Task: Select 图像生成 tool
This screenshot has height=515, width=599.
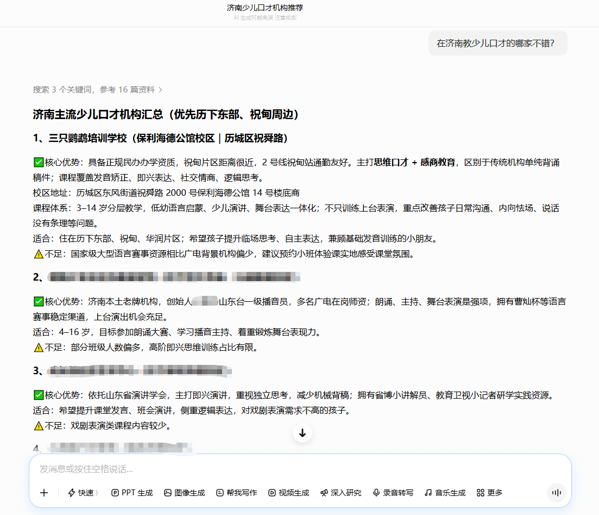Action: (x=185, y=493)
